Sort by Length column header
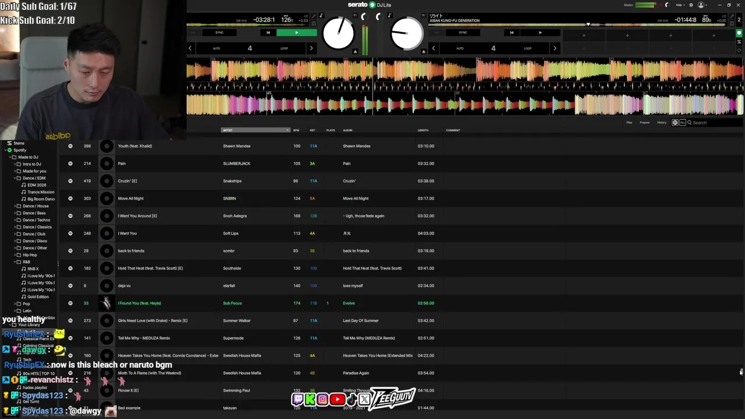 (423, 130)
